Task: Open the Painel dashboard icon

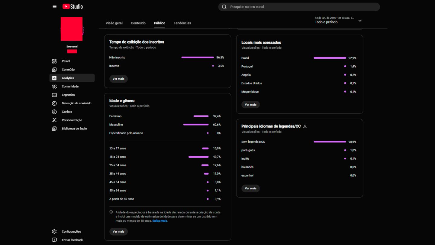Action: pos(54,61)
